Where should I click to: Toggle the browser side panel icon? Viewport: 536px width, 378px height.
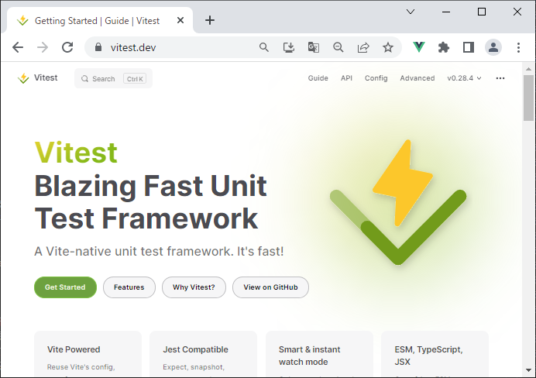(x=469, y=47)
